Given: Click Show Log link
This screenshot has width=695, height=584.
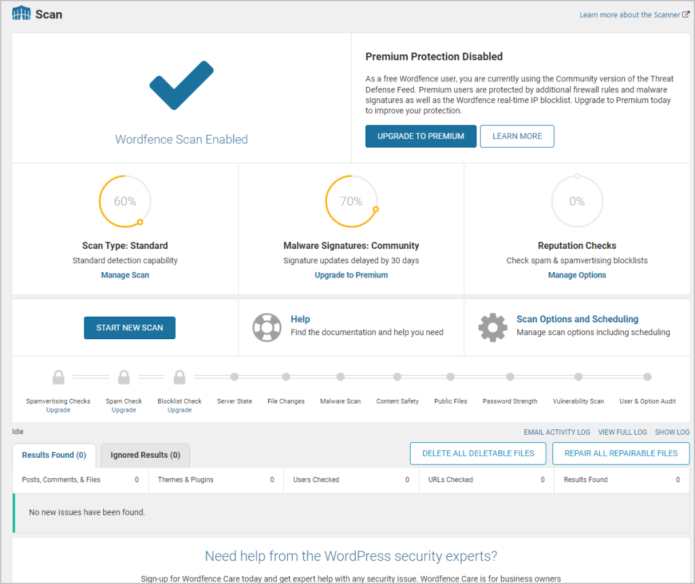Looking at the screenshot, I should pos(672,432).
